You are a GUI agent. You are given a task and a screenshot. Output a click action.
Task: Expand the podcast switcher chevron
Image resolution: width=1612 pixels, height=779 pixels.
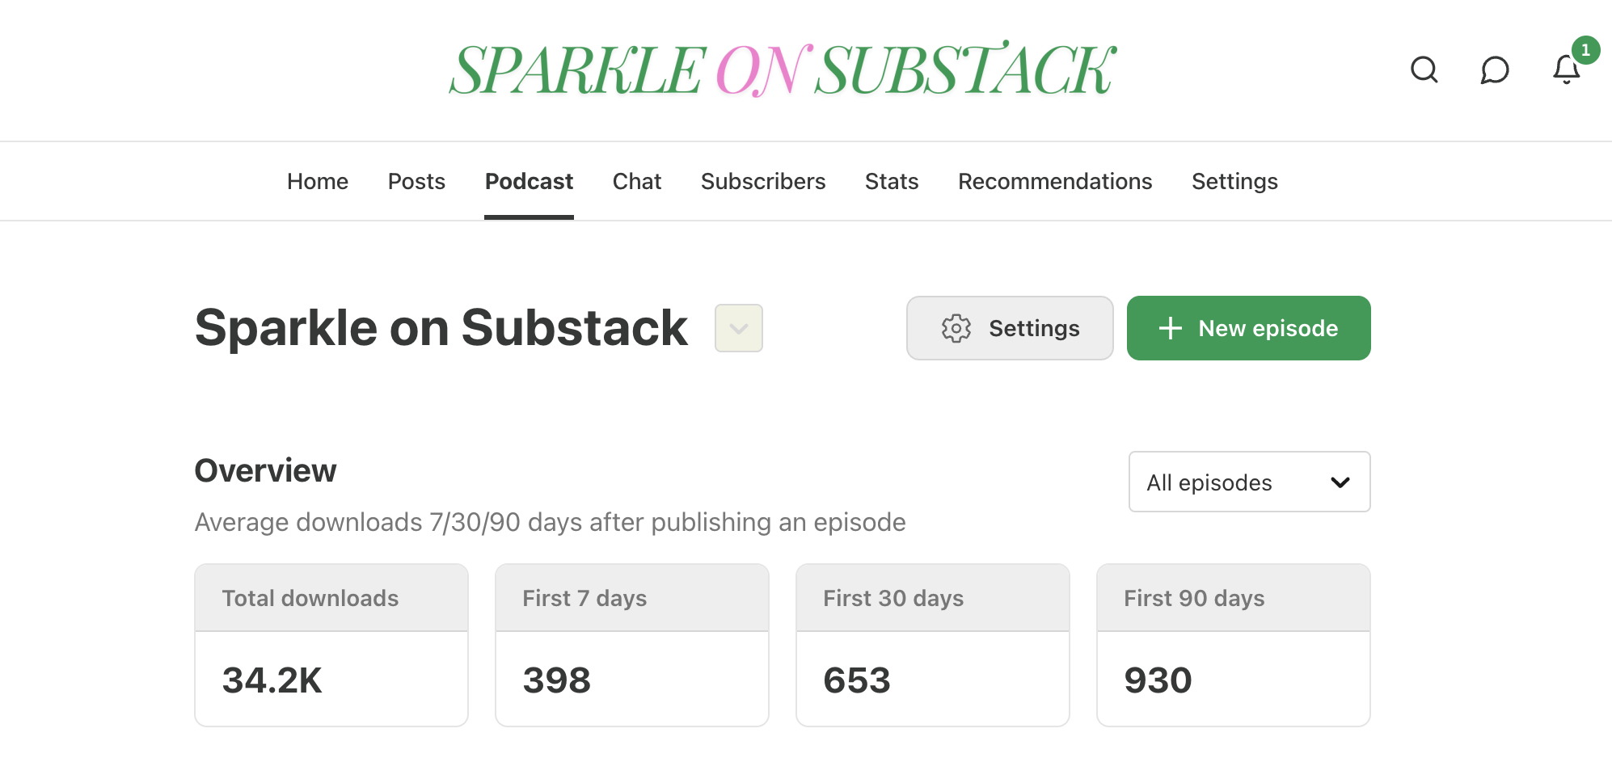(x=738, y=328)
